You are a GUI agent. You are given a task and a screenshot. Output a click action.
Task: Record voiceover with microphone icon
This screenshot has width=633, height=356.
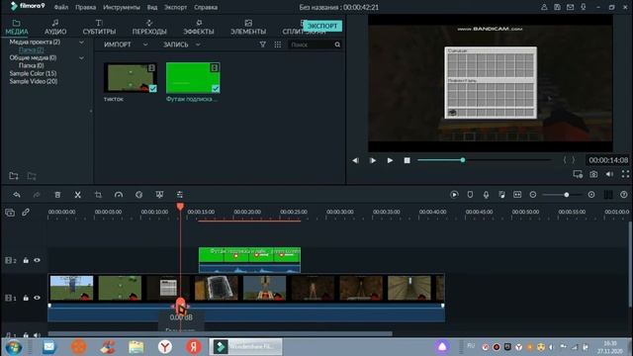(x=486, y=195)
